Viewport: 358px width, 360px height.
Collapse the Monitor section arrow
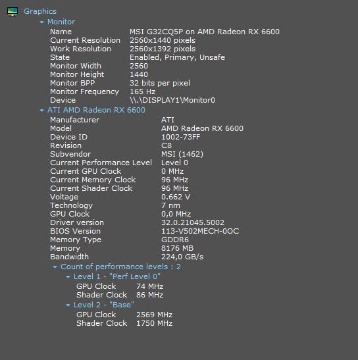41,22
